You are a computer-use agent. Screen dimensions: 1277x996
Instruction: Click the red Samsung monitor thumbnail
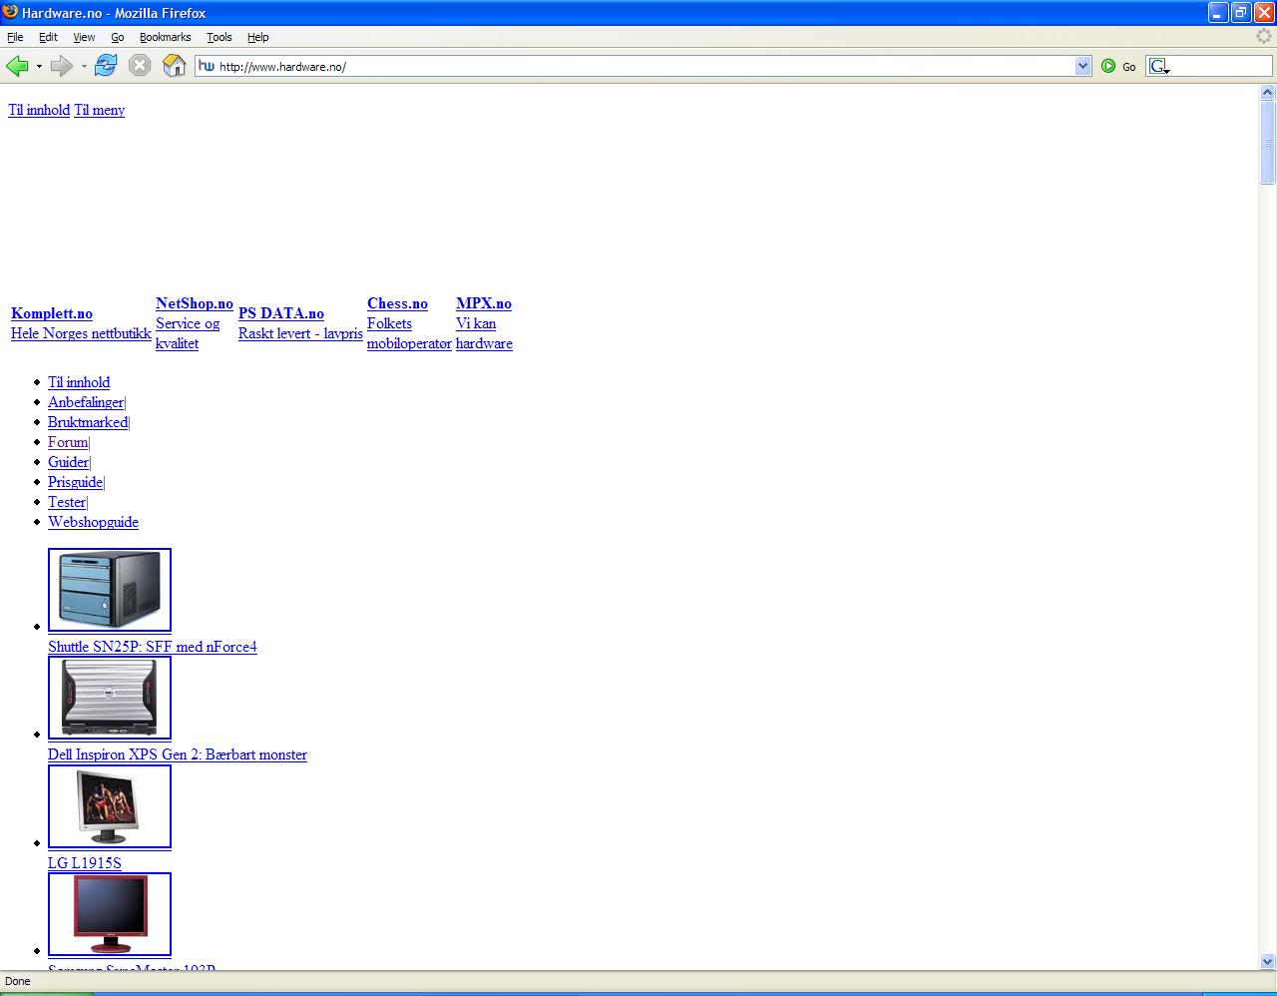tap(110, 914)
